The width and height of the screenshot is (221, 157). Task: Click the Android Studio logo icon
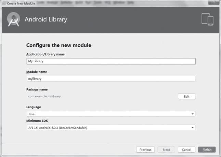click(13, 19)
